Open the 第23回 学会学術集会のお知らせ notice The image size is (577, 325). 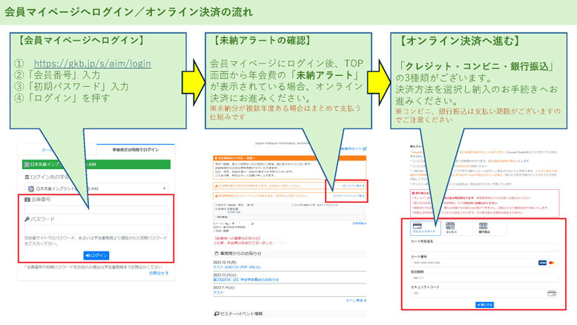pyautogui.click(x=245, y=280)
